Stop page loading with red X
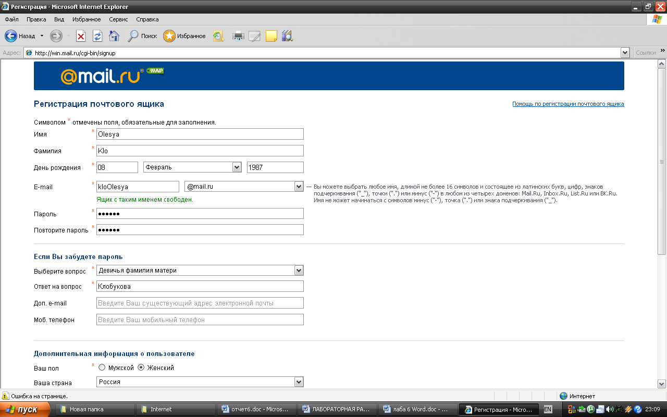 (81, 36)
